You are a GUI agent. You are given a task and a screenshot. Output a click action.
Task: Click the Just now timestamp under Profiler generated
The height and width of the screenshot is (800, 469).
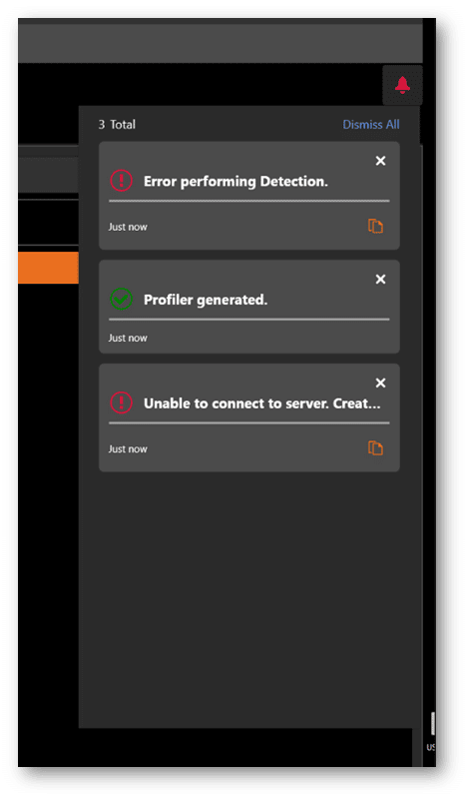(x=128, y=339)
